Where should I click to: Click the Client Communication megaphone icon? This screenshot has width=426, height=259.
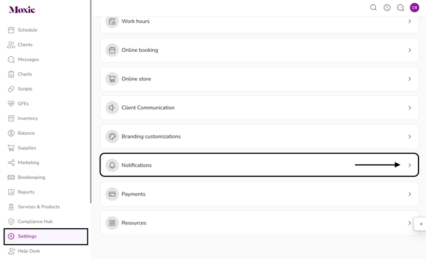point(112,108)
